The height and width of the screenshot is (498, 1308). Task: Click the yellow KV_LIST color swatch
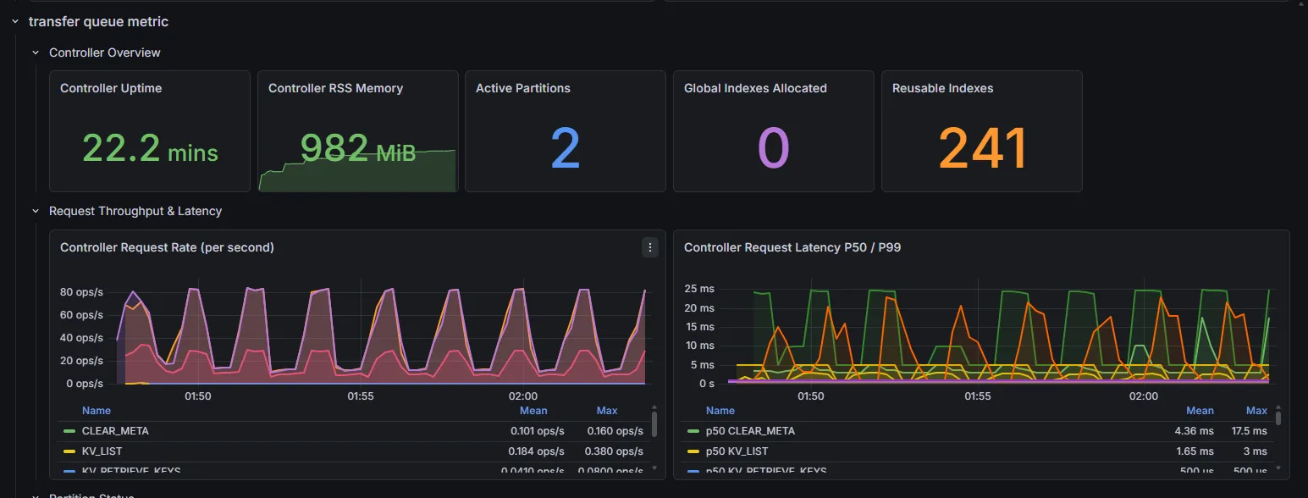pos(69,451)
